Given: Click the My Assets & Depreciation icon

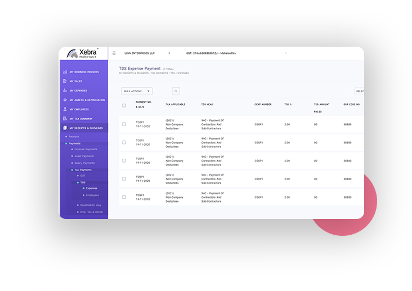Looking at the screenshot, I should [65, 100].
